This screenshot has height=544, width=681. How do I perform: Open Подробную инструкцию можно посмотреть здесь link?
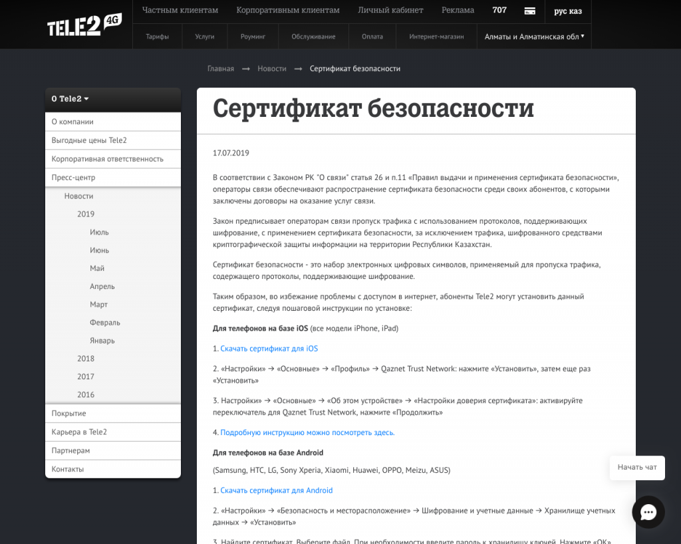(x=307, y=432)
